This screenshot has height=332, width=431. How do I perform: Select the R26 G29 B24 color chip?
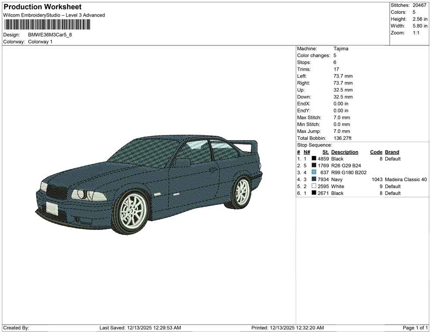click(x=314, y=166)
